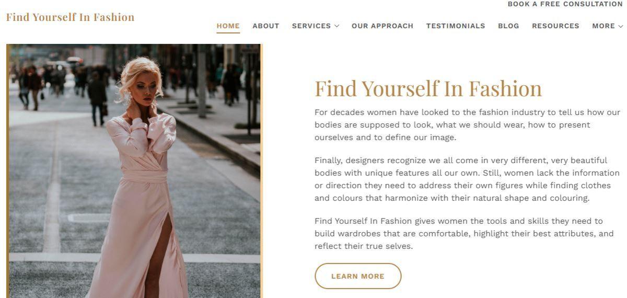Click the Find Yourself In Fashion site logo
Screen dimensions: 627x298
point(70,17)
